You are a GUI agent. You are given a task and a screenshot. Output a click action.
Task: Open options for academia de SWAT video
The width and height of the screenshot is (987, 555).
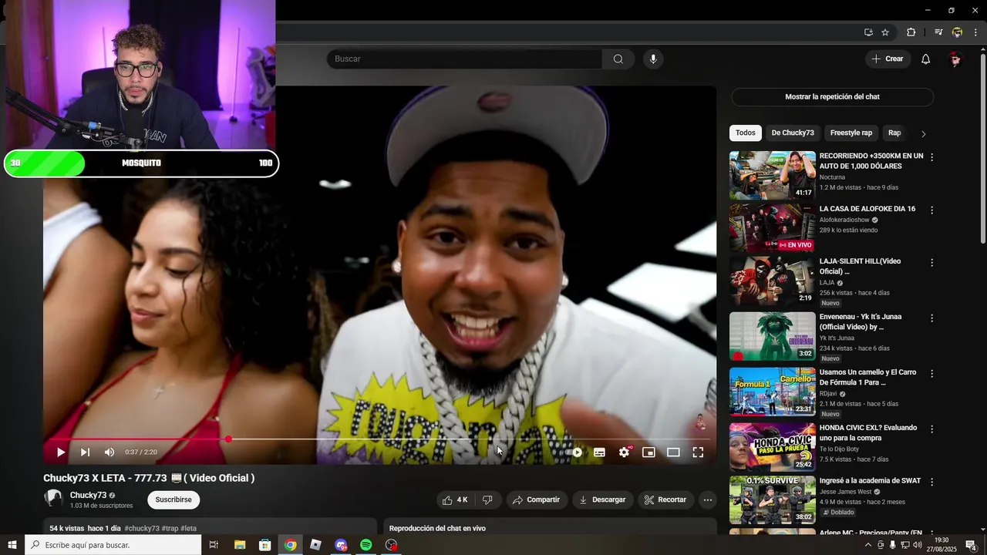point(931,482)
